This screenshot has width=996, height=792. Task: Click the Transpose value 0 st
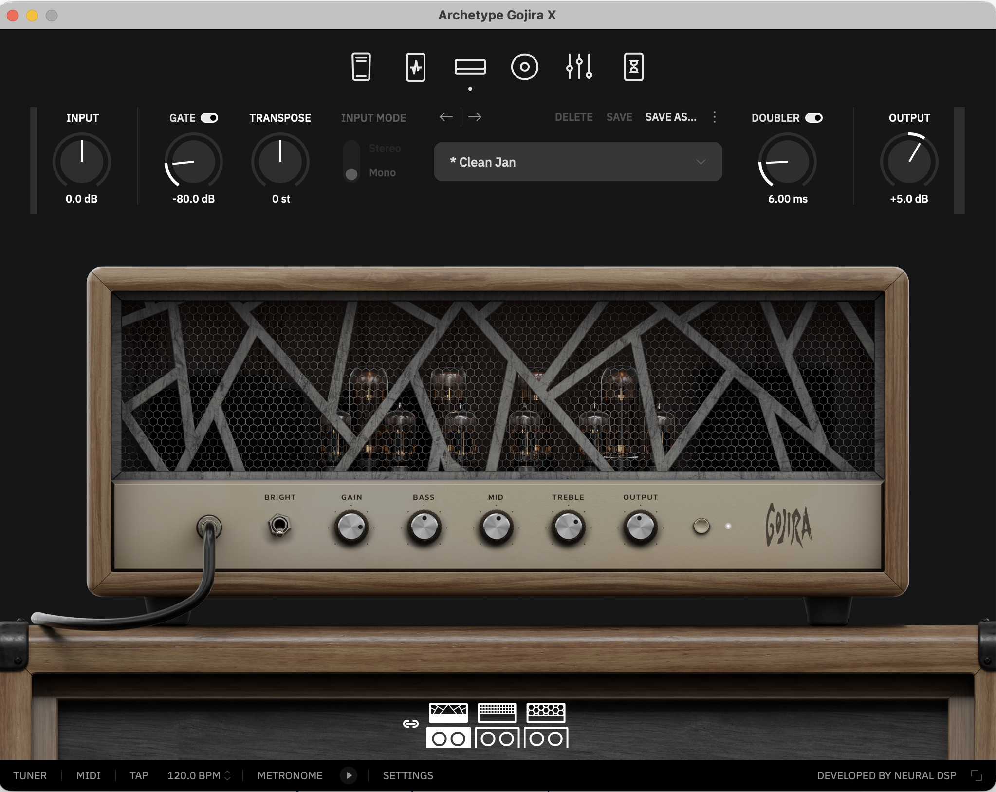coord(281,199)
